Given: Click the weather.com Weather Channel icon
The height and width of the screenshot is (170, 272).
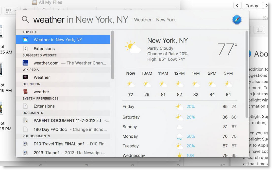Looking at the screenshot, I should [25, 63].
